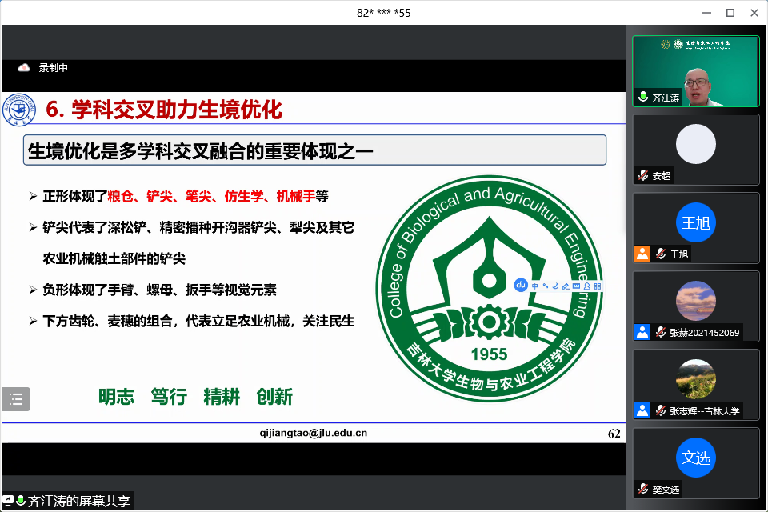Open the IME toolbox grid icon

[598, 286]
